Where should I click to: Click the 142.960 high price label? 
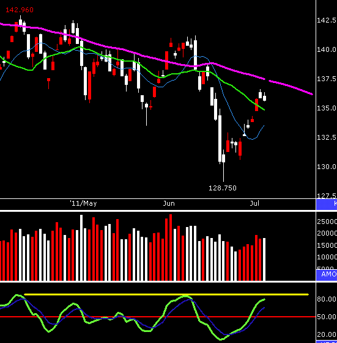pos(20,10)
